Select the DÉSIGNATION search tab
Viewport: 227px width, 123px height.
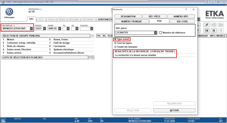[128, 16]
